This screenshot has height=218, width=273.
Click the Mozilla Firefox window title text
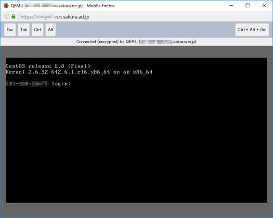pos(101,6)
